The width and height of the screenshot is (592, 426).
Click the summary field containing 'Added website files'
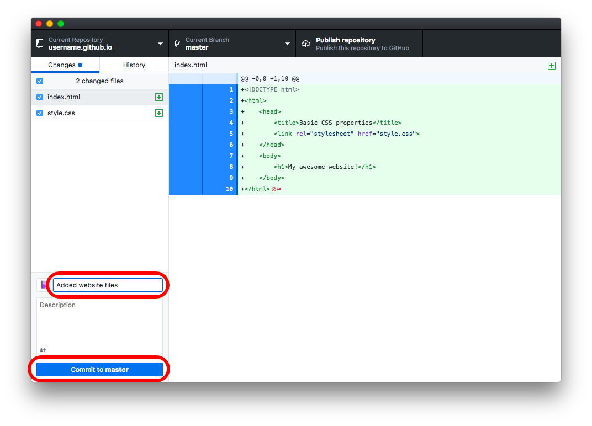pyautogui.click(x=107, y=285)
